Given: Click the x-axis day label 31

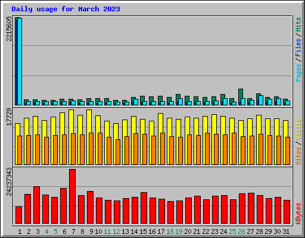Looking at the screenshot, I should [286, 231].
